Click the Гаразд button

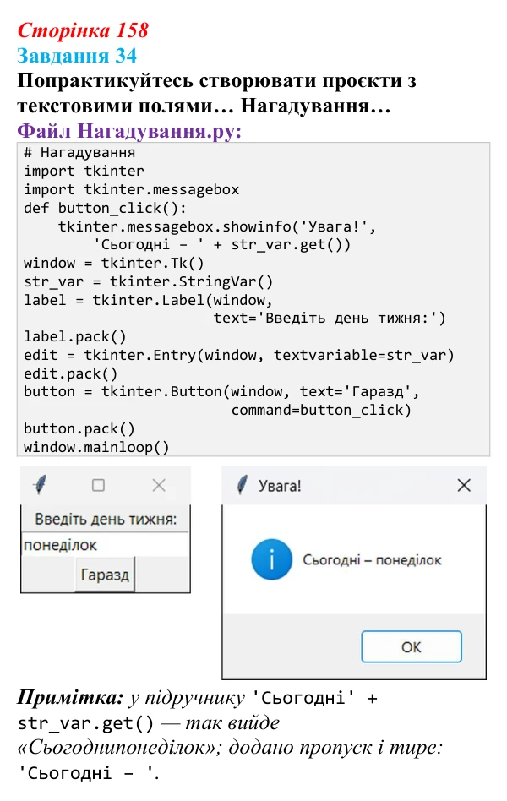tap(106, 575)
